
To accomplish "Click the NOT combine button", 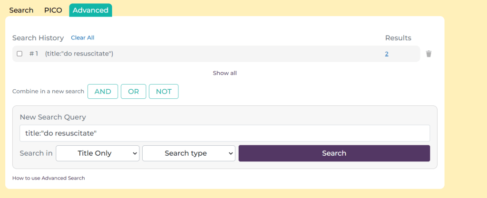I will pyautogui.click(x=164, y=92).
